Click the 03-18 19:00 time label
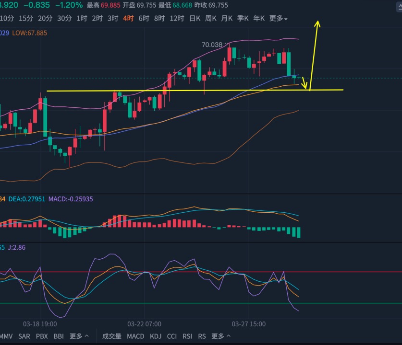 pos(40,324)
